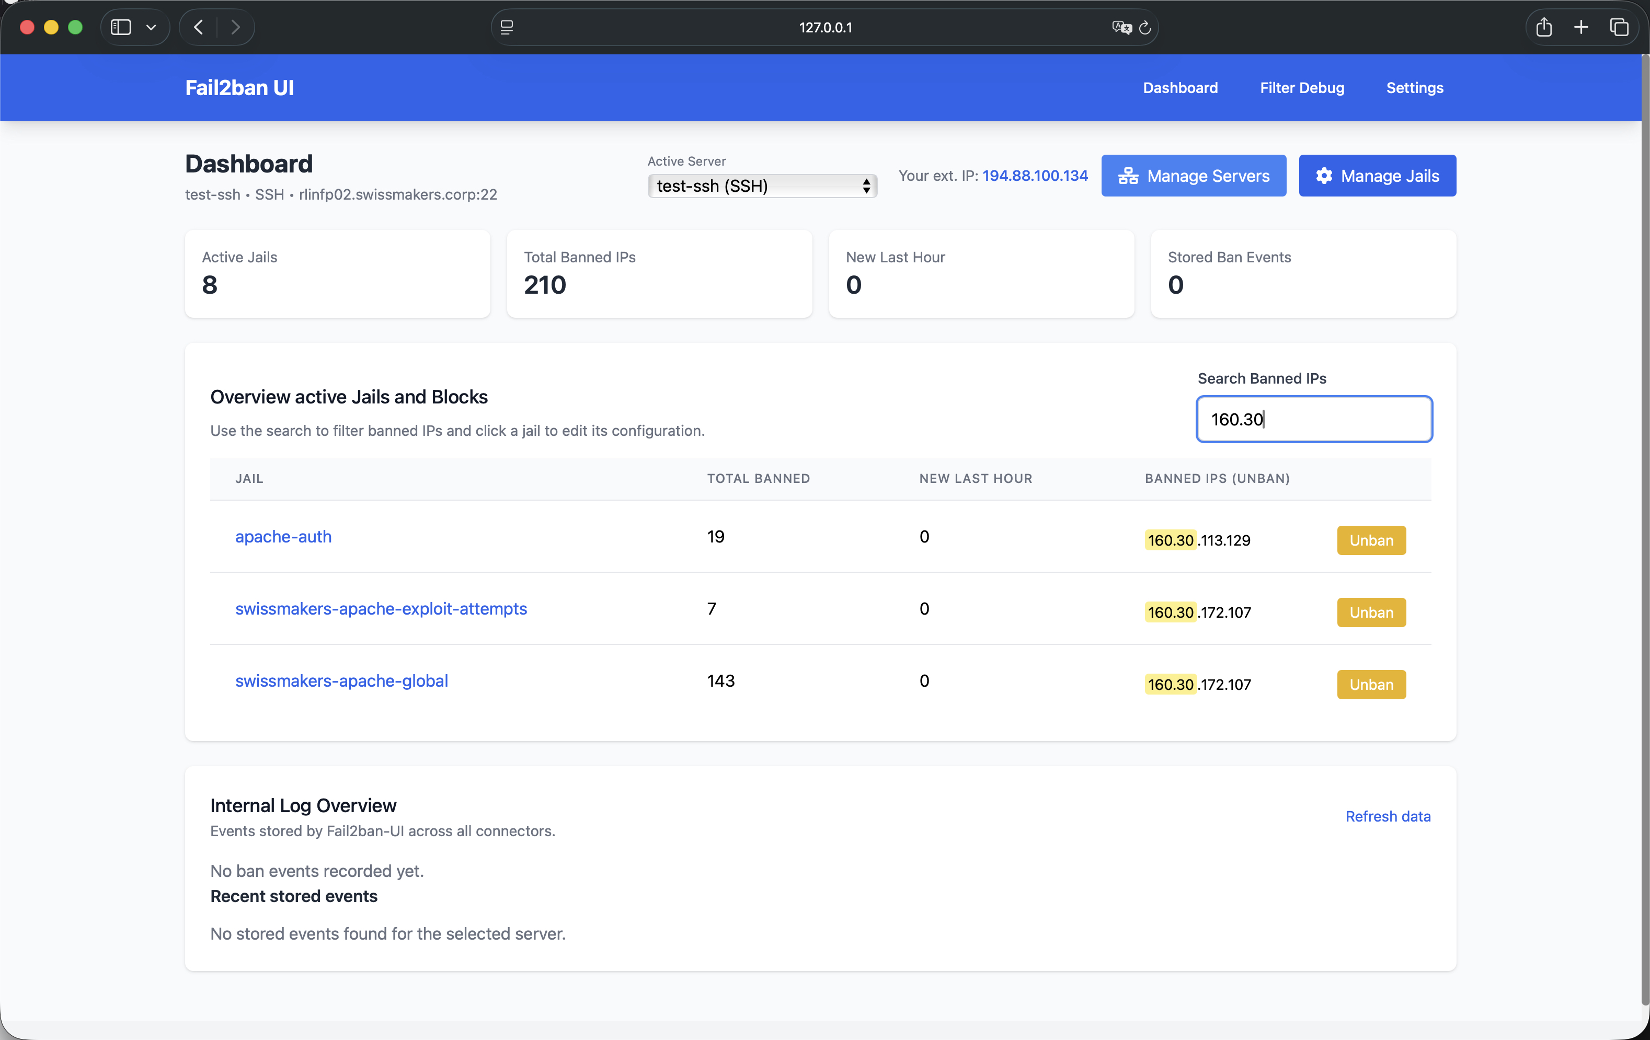
Task: Click the translate icon in address bar
Action: click(x=1121, y=27)
